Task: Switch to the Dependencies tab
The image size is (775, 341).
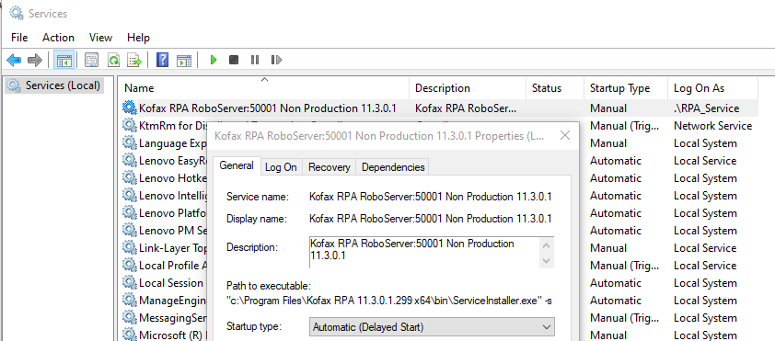Action: click(393, 167)
